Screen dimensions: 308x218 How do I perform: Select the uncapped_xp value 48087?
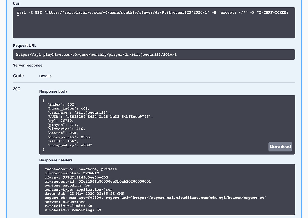pos(86,145)
